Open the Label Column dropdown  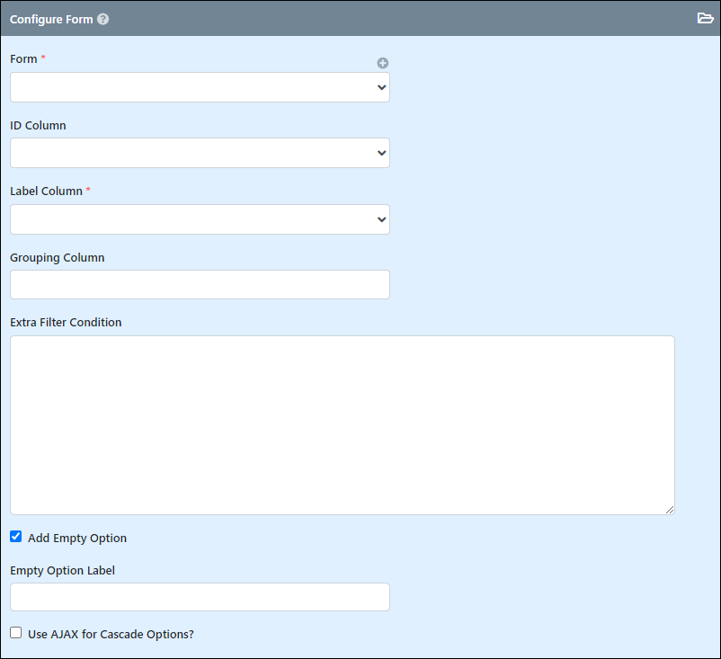pyautogui.click(x=200, y=219)
